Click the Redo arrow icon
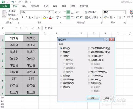Viewport: 133px width, 109px height. [20, 2]
